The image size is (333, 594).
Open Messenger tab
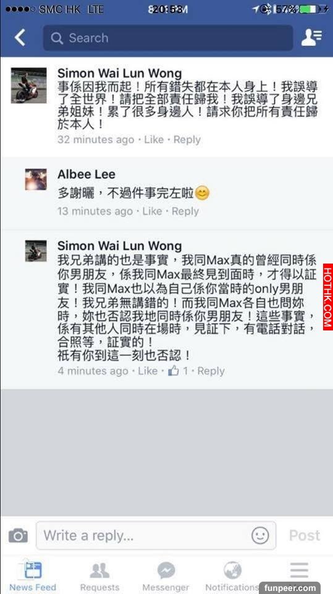[166, 577]
